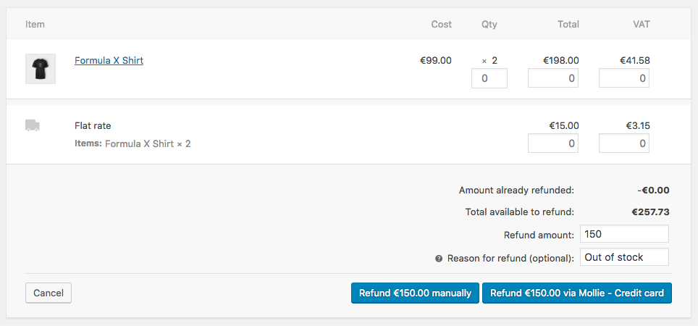Click the Cost column header
The width and height of the screenshot is (698, 326).
pos(442,25)
